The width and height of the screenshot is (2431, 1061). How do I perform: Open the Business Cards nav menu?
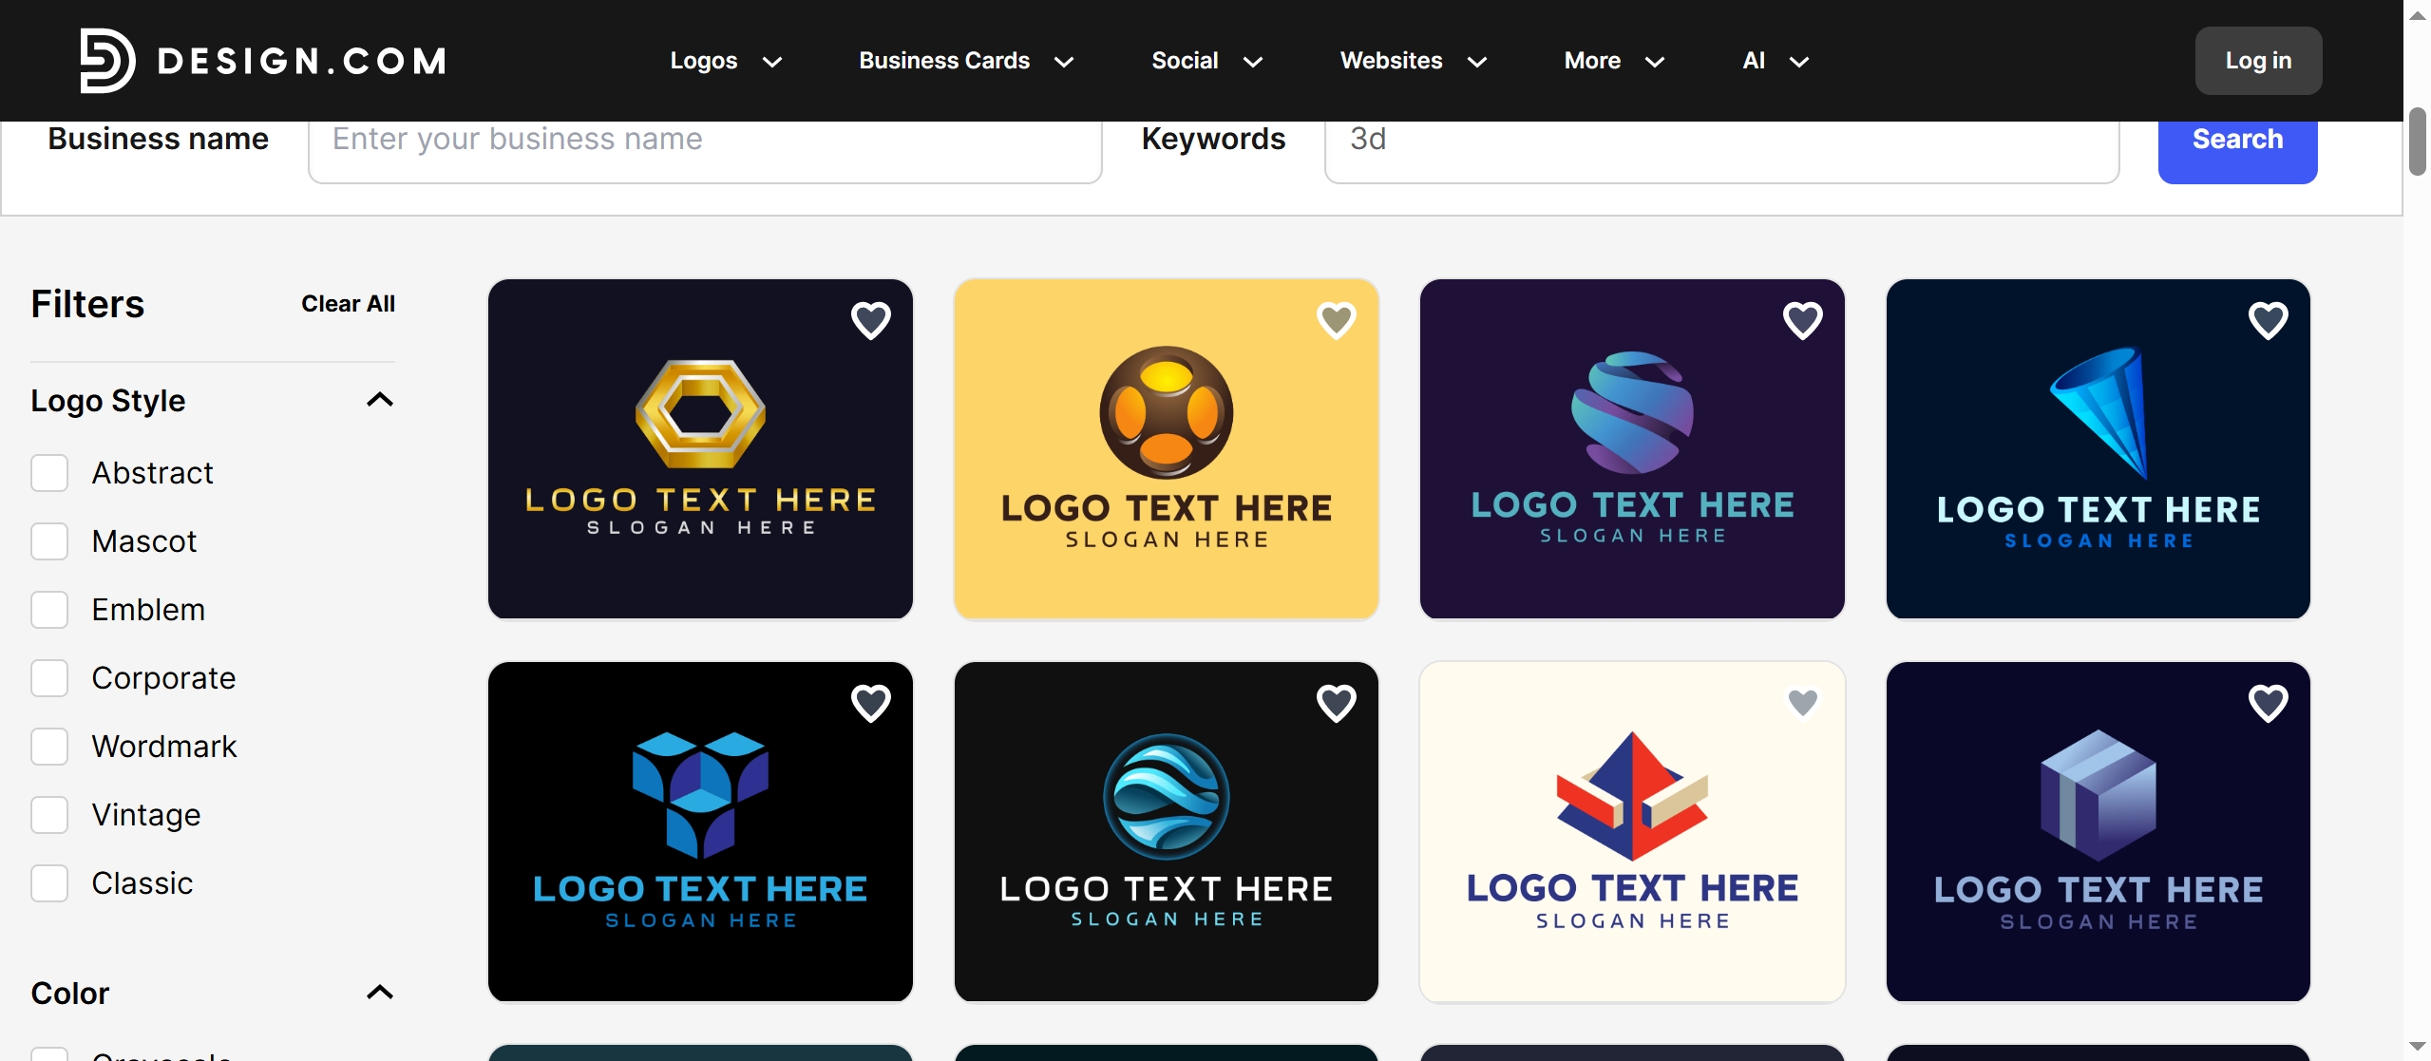[965, 61]
